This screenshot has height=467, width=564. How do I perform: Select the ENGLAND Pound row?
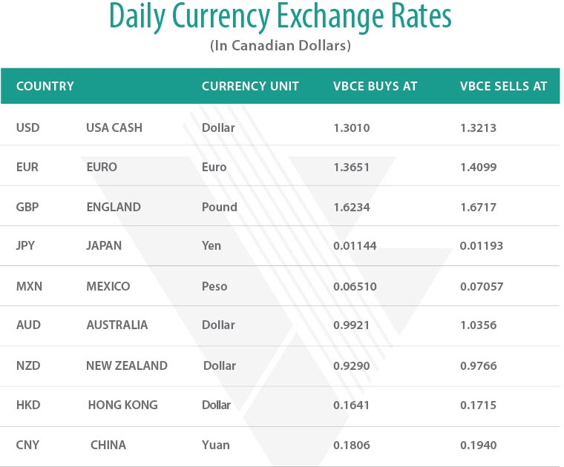pos(280,206)
